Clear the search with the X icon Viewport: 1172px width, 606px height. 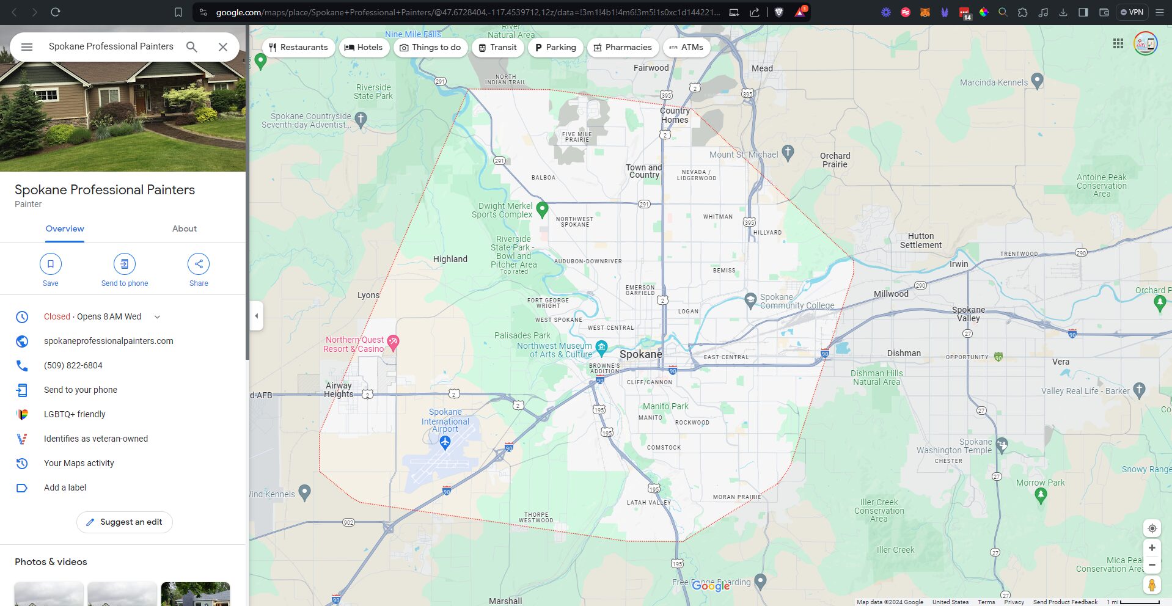coord(223,47)
